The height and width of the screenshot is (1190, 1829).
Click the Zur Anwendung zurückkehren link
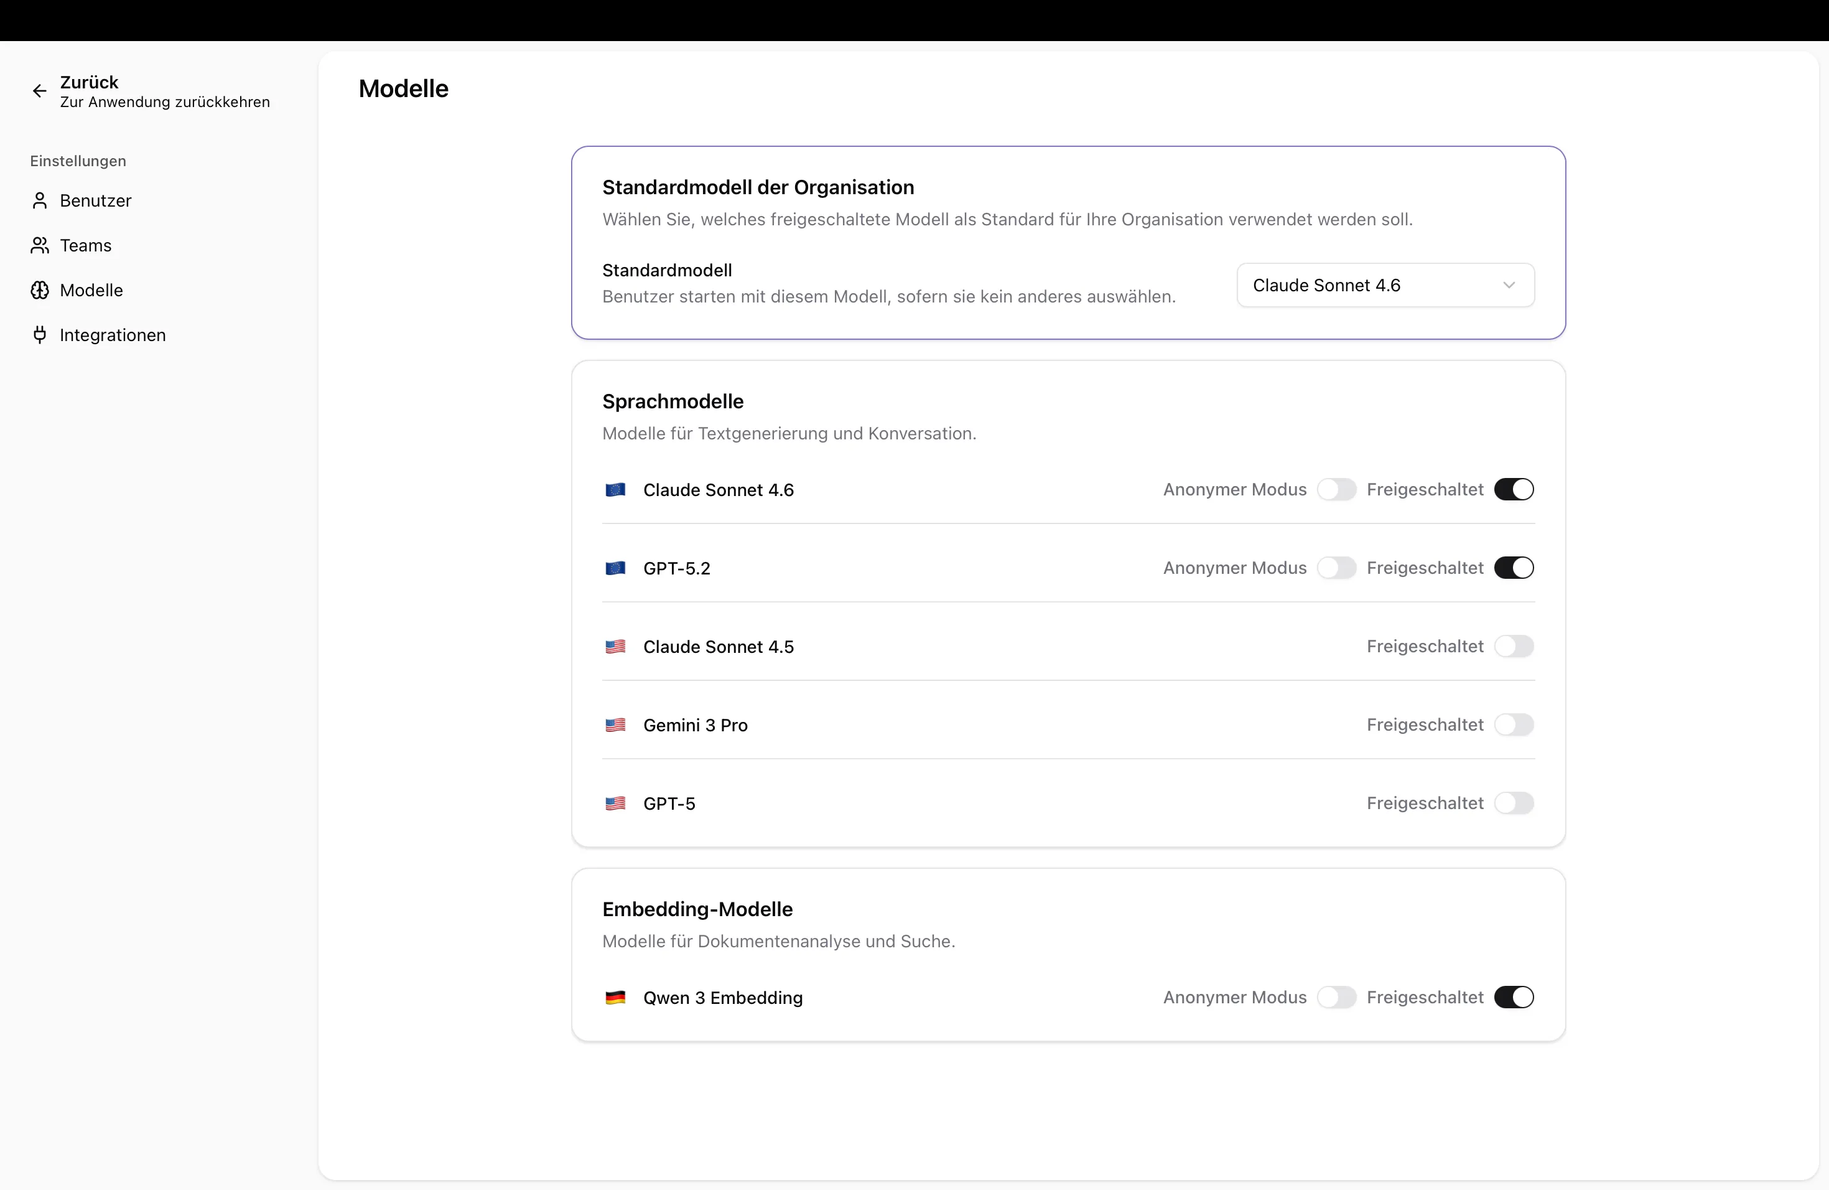tap(165, 102)
